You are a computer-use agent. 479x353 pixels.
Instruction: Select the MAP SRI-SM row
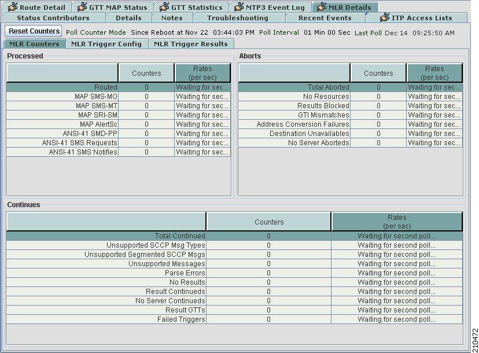pyautogui.click(x=118, y=115)
